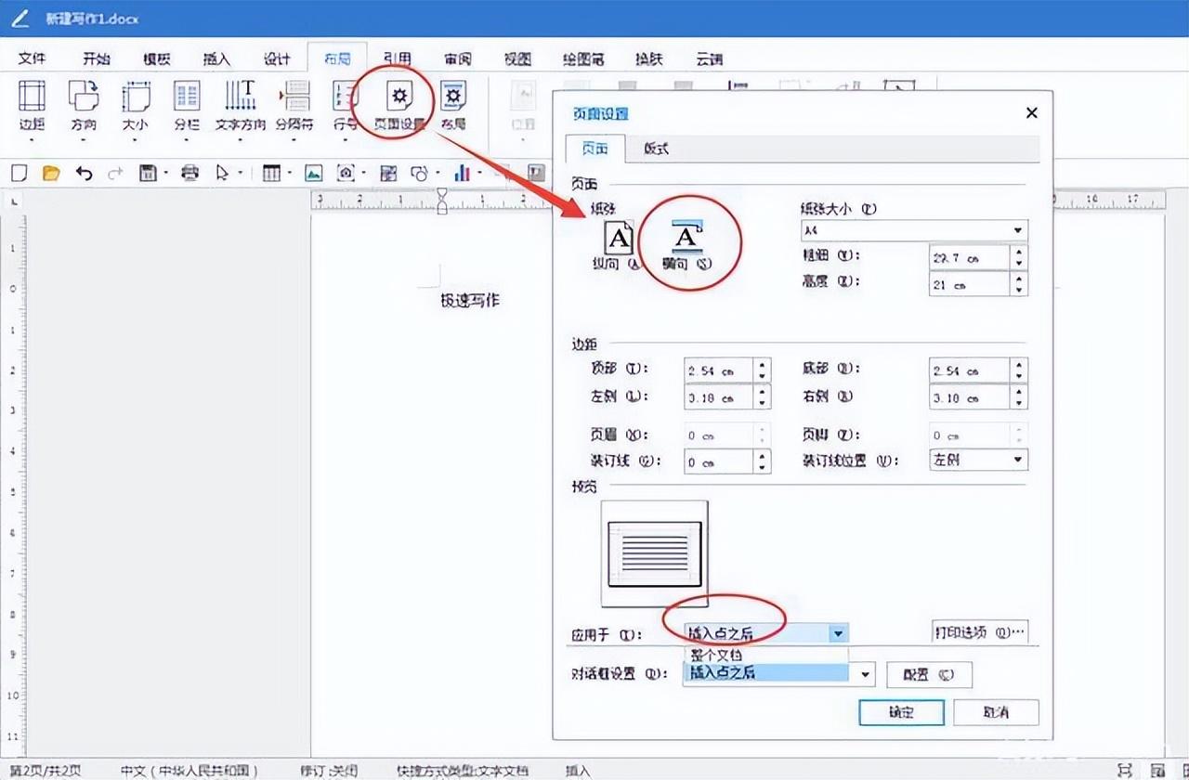Image resolution: width=1189 pixels, height=780 pixels.
Task: Select the cursor pointer tool
Action: pos(222,173)
